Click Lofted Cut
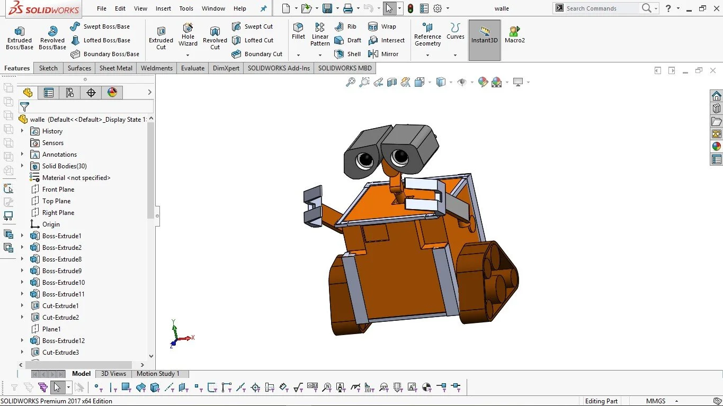This screenshot has height=406, width=723. click(253, 40)
